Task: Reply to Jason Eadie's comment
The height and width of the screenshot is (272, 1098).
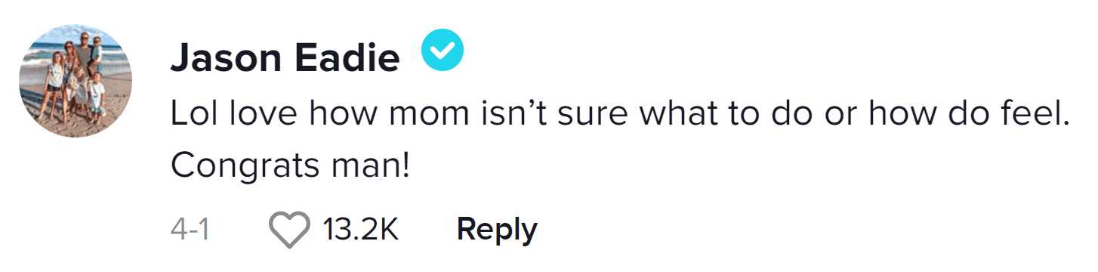Action: click(x=496, y=230)
